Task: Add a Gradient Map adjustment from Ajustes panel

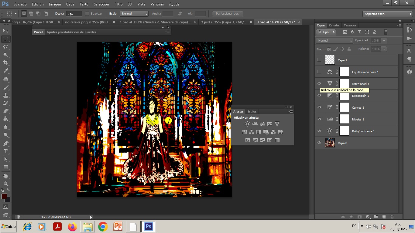Action: point(277,140)
